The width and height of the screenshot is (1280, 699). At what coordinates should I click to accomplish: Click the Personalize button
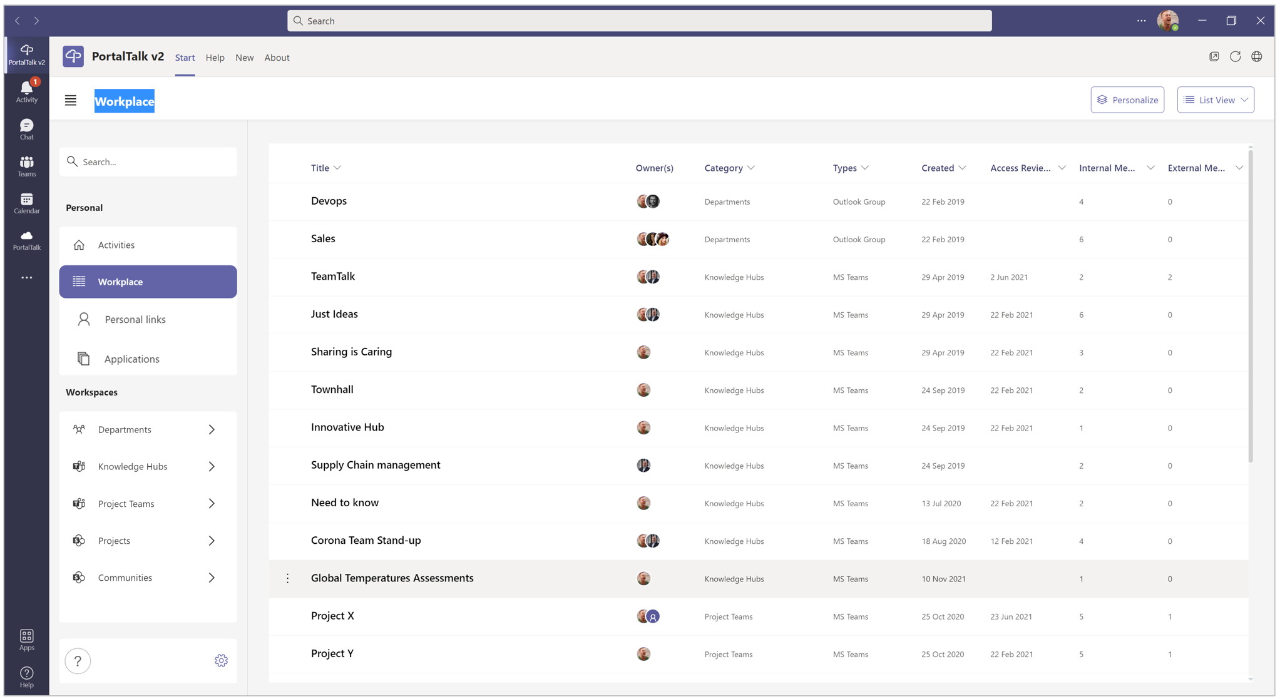[1127, 100]
